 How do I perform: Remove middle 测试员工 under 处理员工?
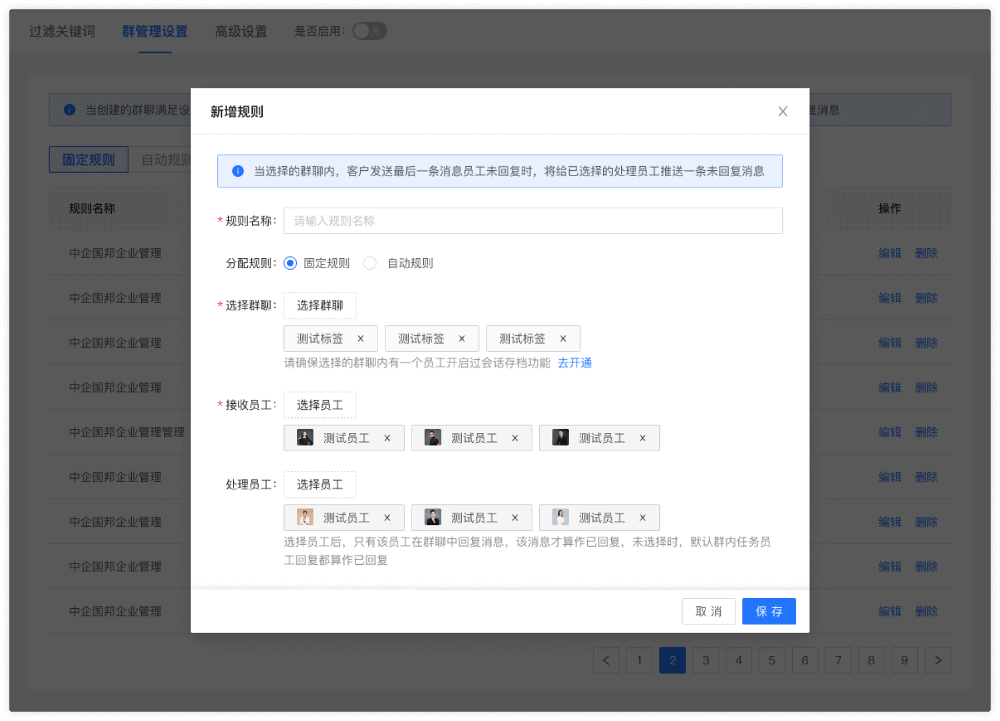coord(515,517)
